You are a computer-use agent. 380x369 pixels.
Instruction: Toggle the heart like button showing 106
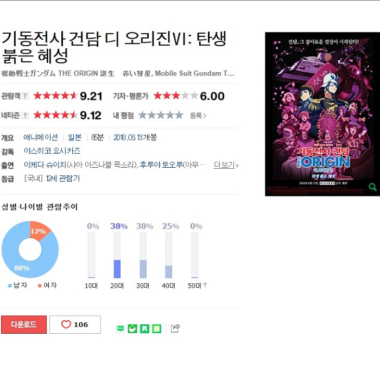click(x=75, y=325)
